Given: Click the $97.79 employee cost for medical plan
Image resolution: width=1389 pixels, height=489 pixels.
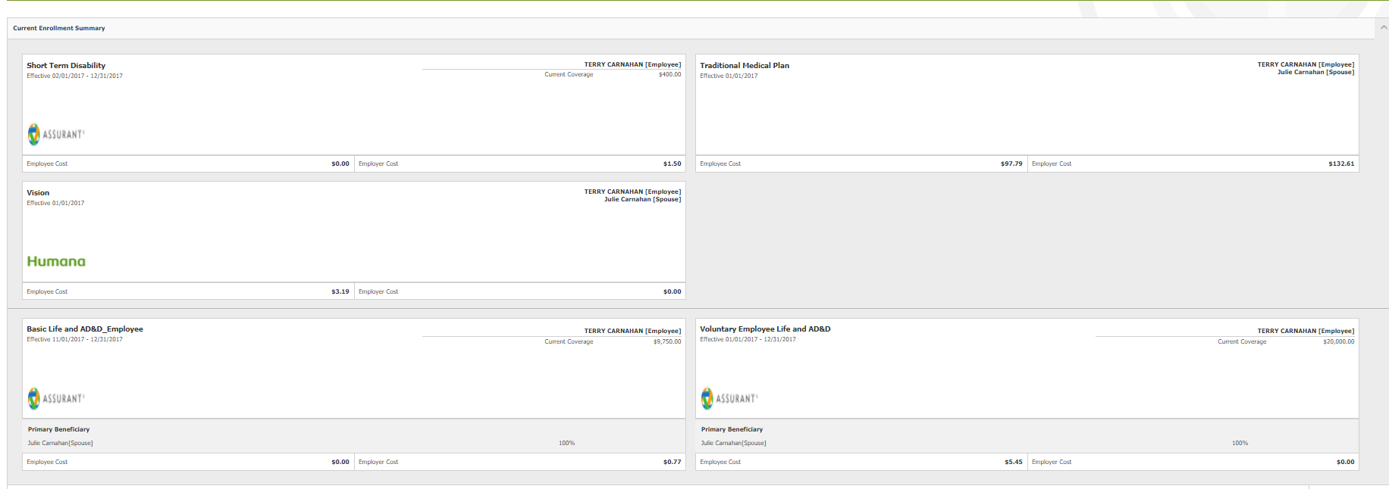Looking at the screenshot, I should pyautogui.click(x=1011, y=164).
